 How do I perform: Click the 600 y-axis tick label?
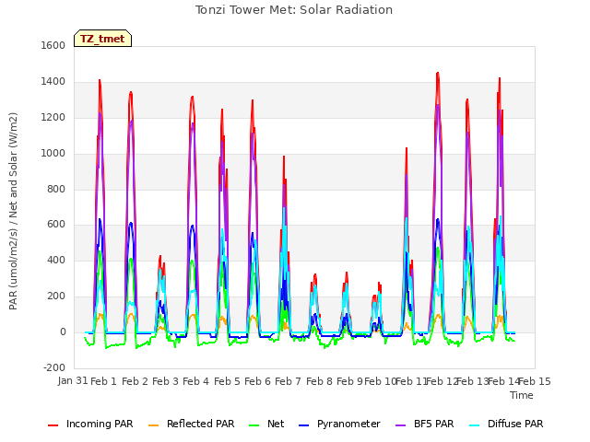pyautogui.click(x=56, y=225)
